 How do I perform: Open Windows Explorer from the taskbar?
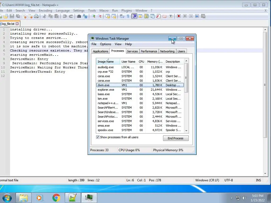point(24,198)
